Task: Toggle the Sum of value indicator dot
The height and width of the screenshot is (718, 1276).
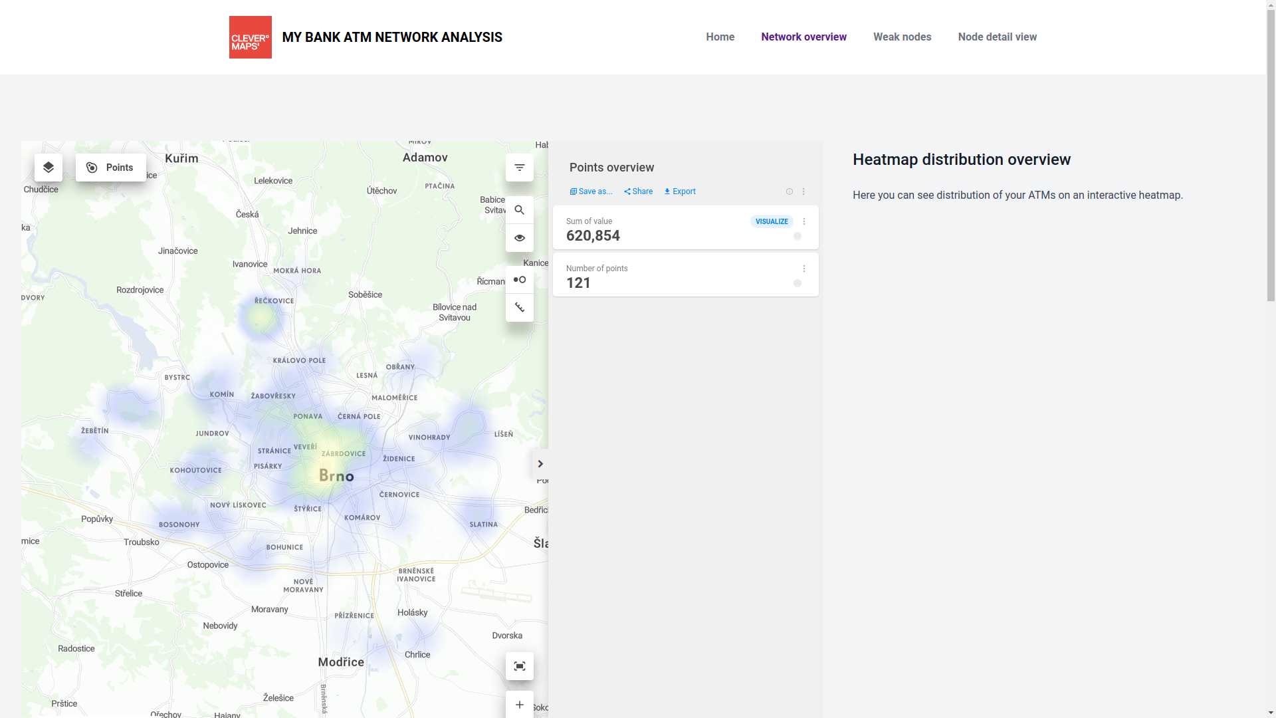Action: (x=797, y=236)
